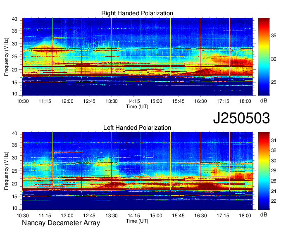This screenshot has width=281, height=228.
Task: Click 12:45 time tick on Left Handed plot
Action: (89, 216)
